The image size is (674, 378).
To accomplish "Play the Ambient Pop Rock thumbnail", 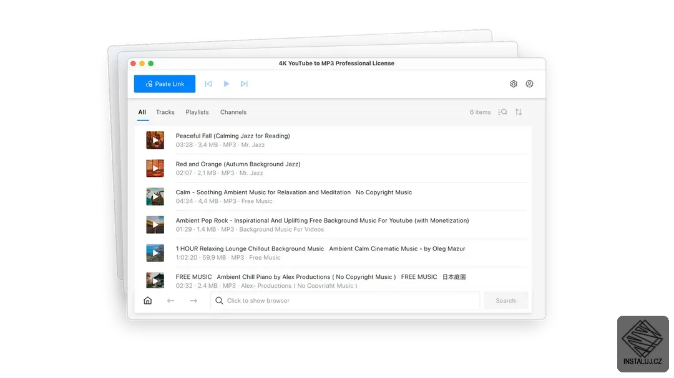I will point(155,225).
